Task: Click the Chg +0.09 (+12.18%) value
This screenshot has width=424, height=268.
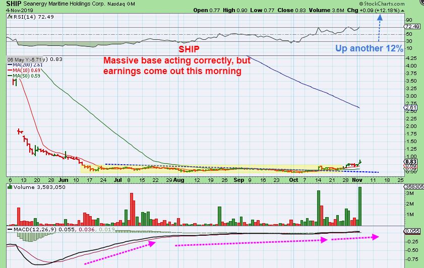Action: [x=374, y=10]
